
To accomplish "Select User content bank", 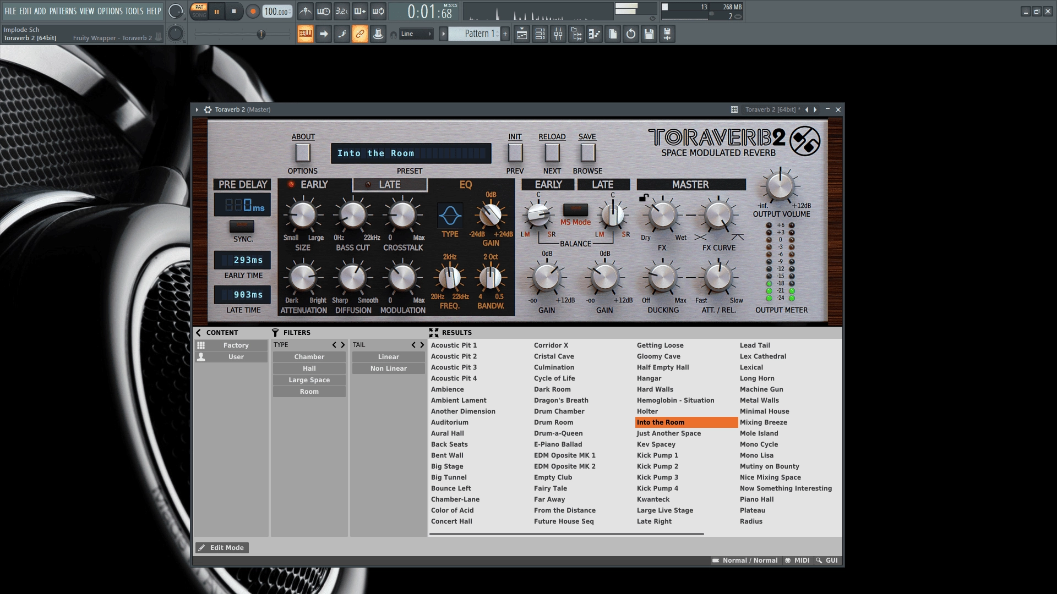I will [x=231, y=357].
